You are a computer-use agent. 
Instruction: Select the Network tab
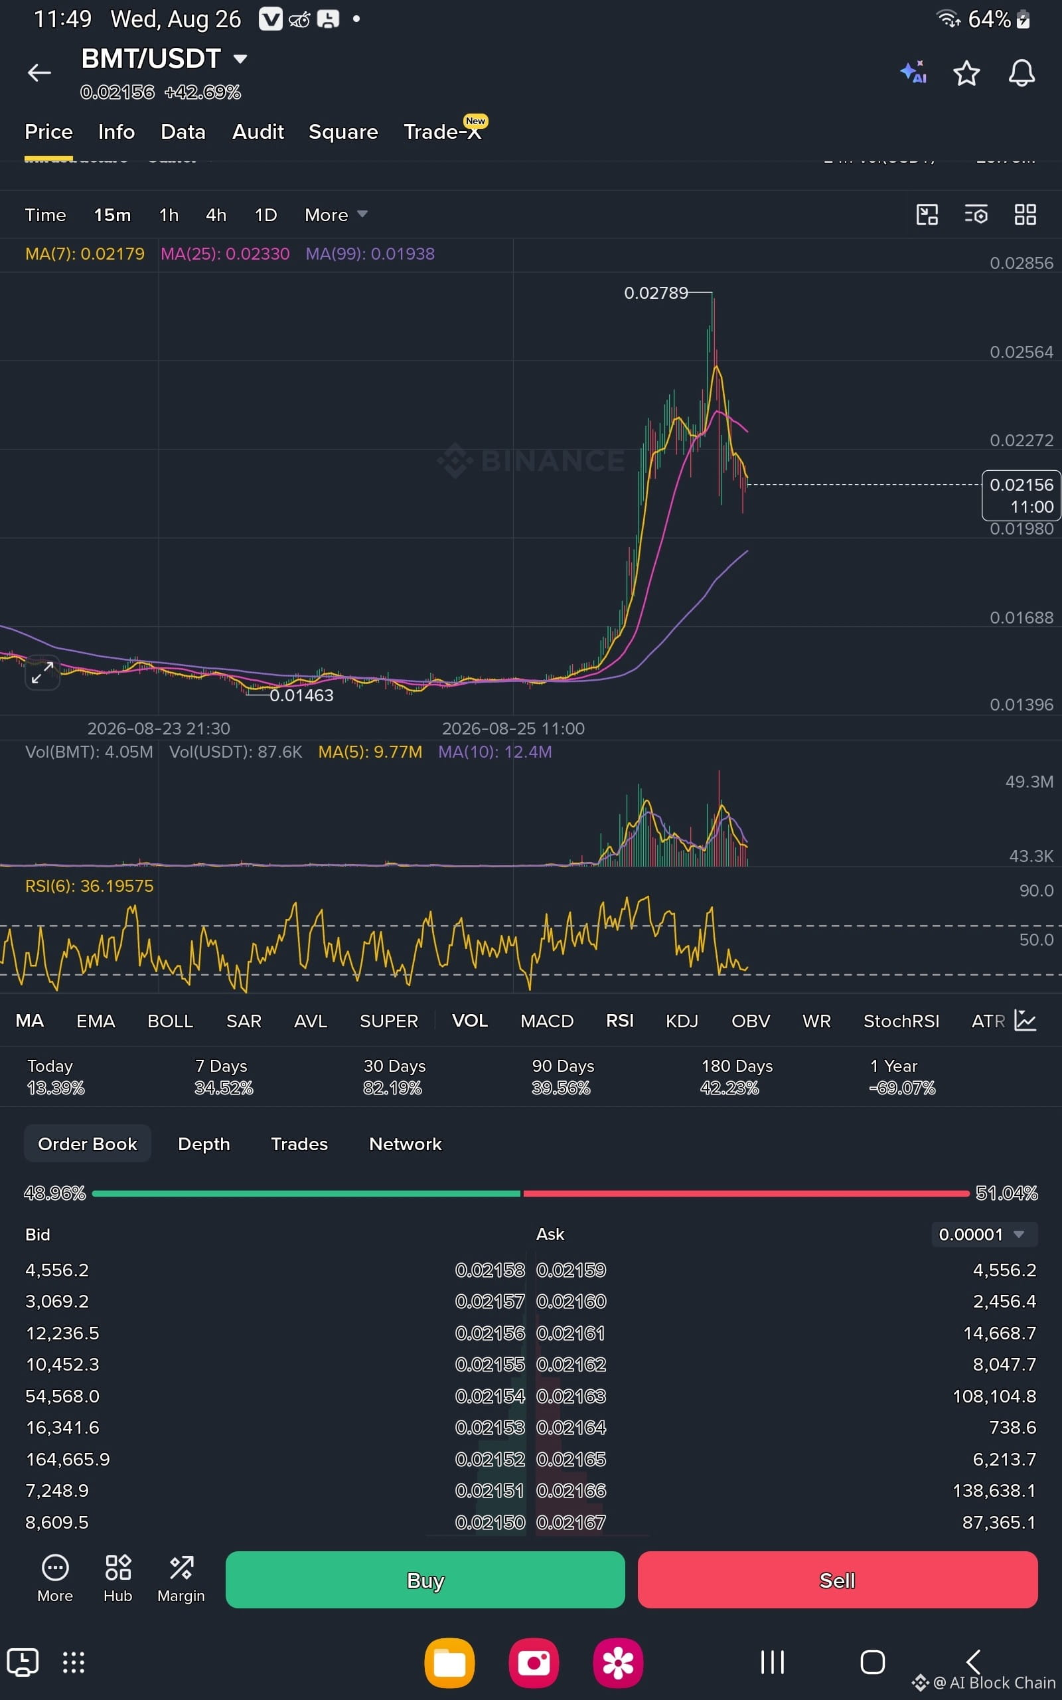tap(406, 1144)
